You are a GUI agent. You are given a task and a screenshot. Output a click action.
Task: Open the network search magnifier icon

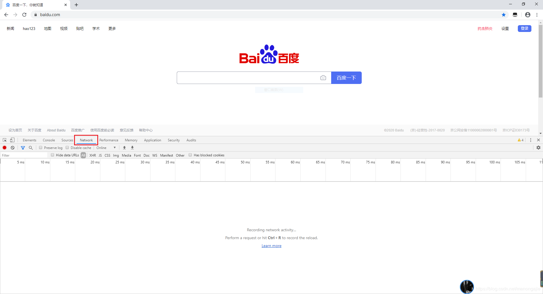[31, 148]
